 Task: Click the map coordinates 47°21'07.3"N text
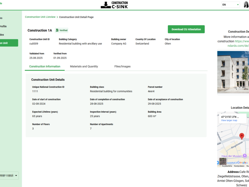(x=230, y=117)
